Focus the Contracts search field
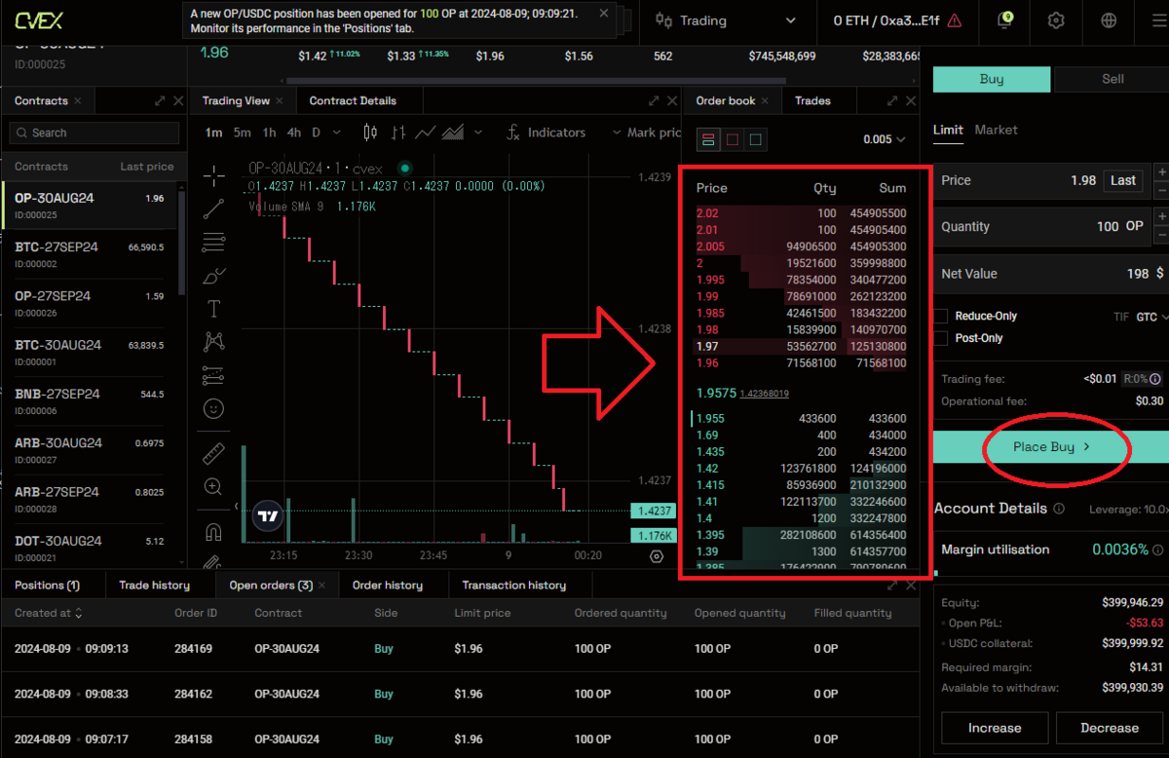Screen dimensions: 1169x758 tap(94, 133)
